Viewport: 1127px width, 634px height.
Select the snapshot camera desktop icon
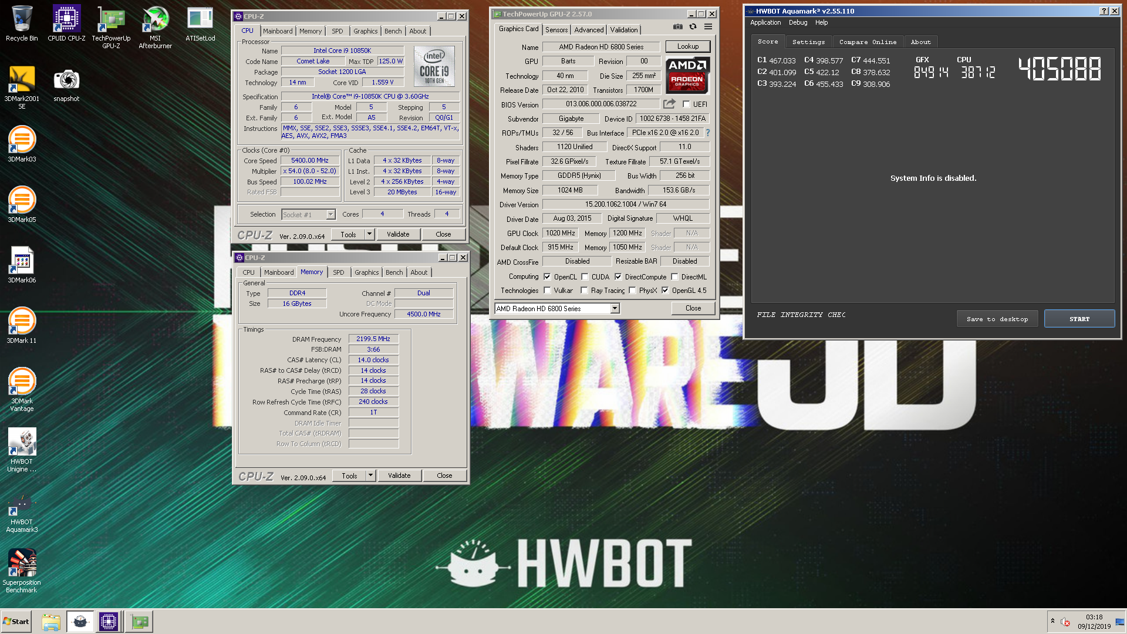pyautogui.click(x=66, y=85)
